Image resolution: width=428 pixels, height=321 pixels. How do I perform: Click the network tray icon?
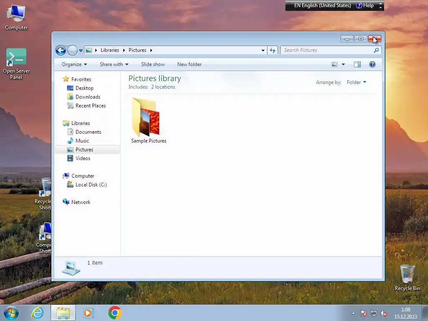tap(373, 313)
